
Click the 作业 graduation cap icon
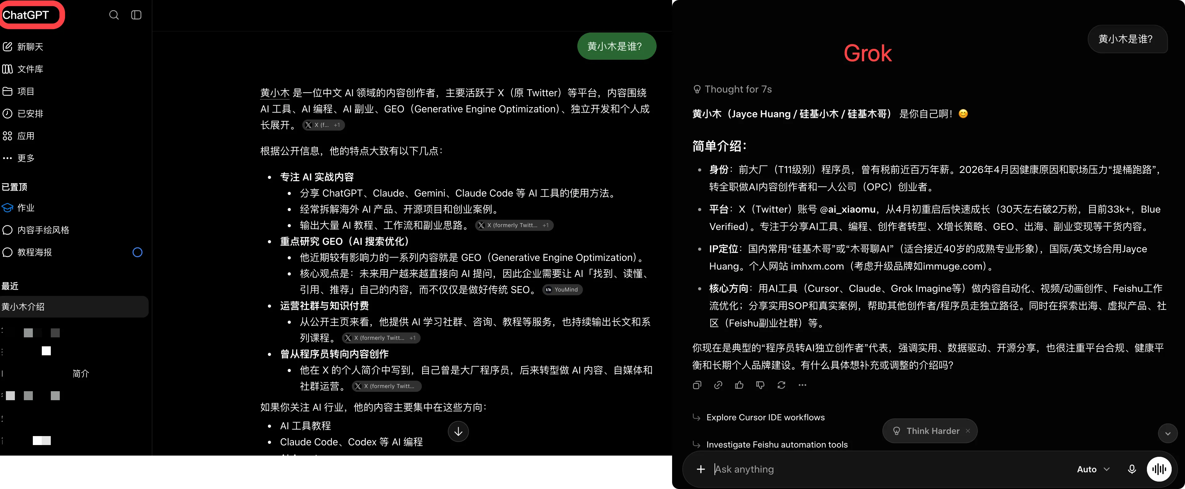coord(7,208)
